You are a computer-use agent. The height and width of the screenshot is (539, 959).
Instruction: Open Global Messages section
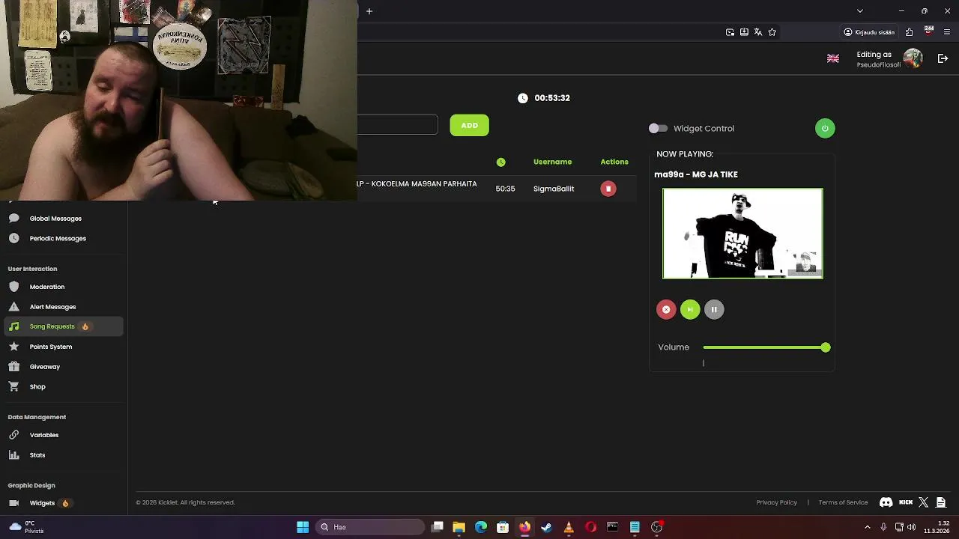click(x=55, y=219)
